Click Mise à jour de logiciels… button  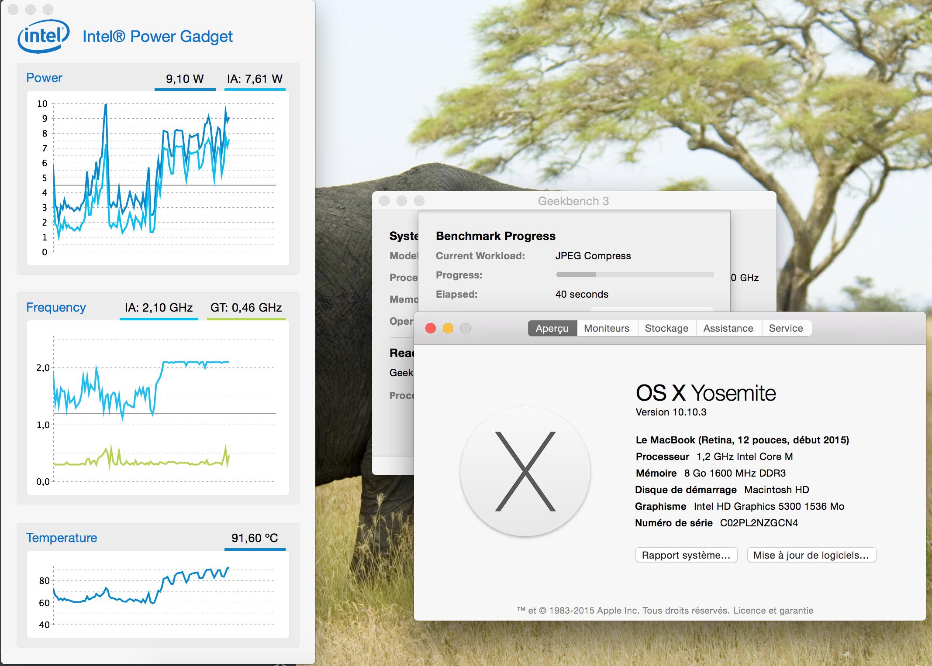(x=811, y=555)
